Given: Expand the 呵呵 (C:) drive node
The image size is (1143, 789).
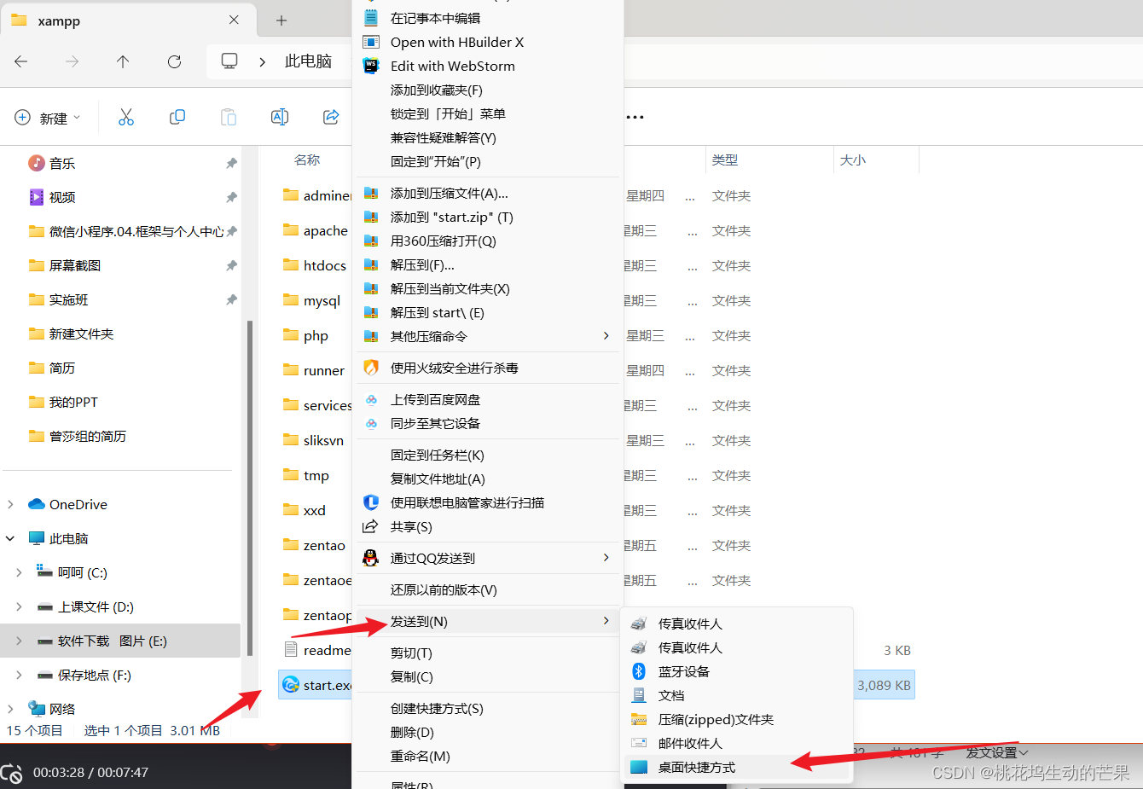Looking at the screenshot, I should coord(19,572).
